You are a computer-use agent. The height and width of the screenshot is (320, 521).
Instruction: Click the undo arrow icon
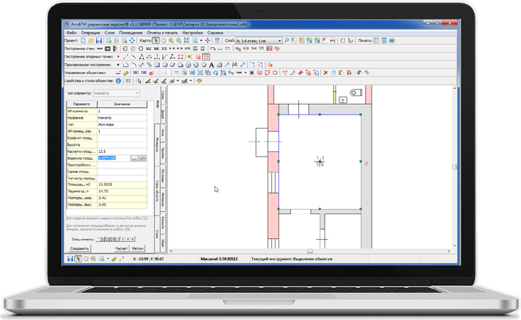359,73
